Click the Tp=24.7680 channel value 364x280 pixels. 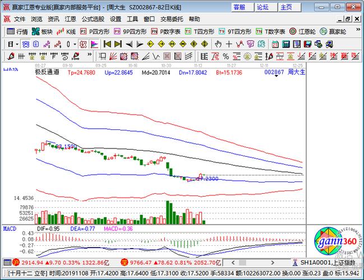81,73
